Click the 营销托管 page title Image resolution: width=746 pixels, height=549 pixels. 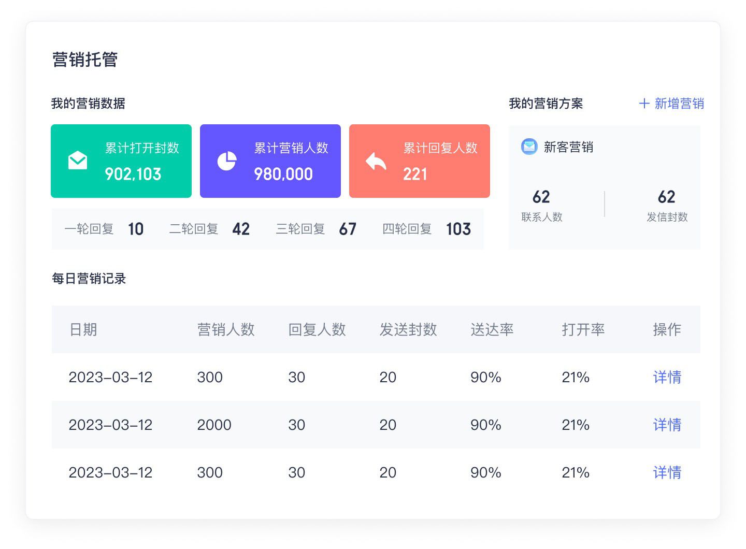click(x=85, y=59)
